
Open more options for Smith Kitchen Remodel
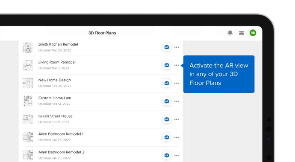pyautogui.click(x=177, y=47)
